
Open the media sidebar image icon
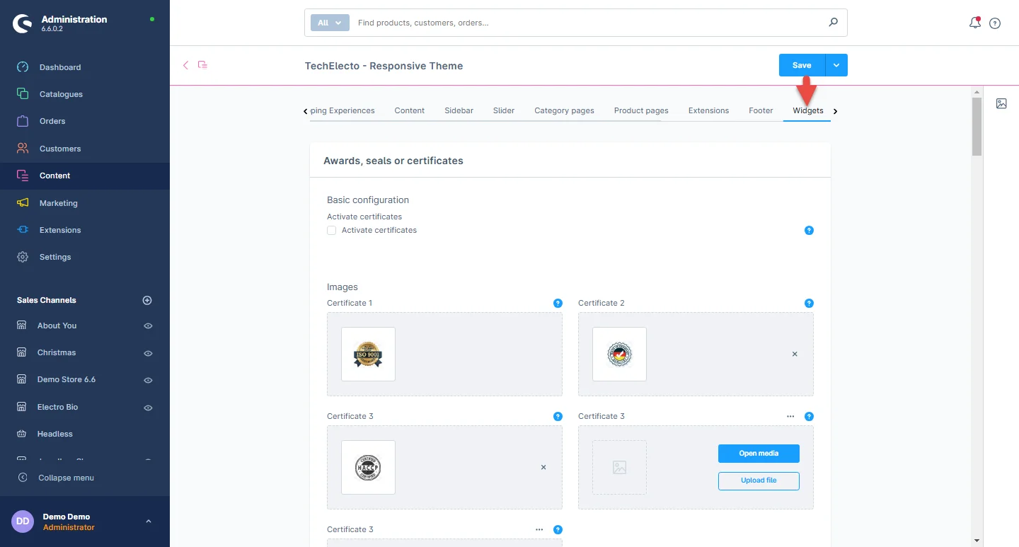pos(1001,103)
